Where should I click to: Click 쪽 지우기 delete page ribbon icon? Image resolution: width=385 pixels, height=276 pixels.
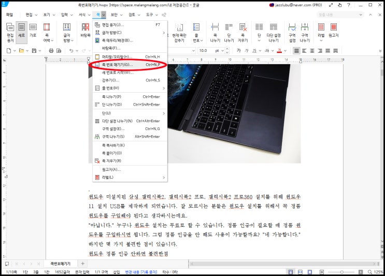point(243,33)
